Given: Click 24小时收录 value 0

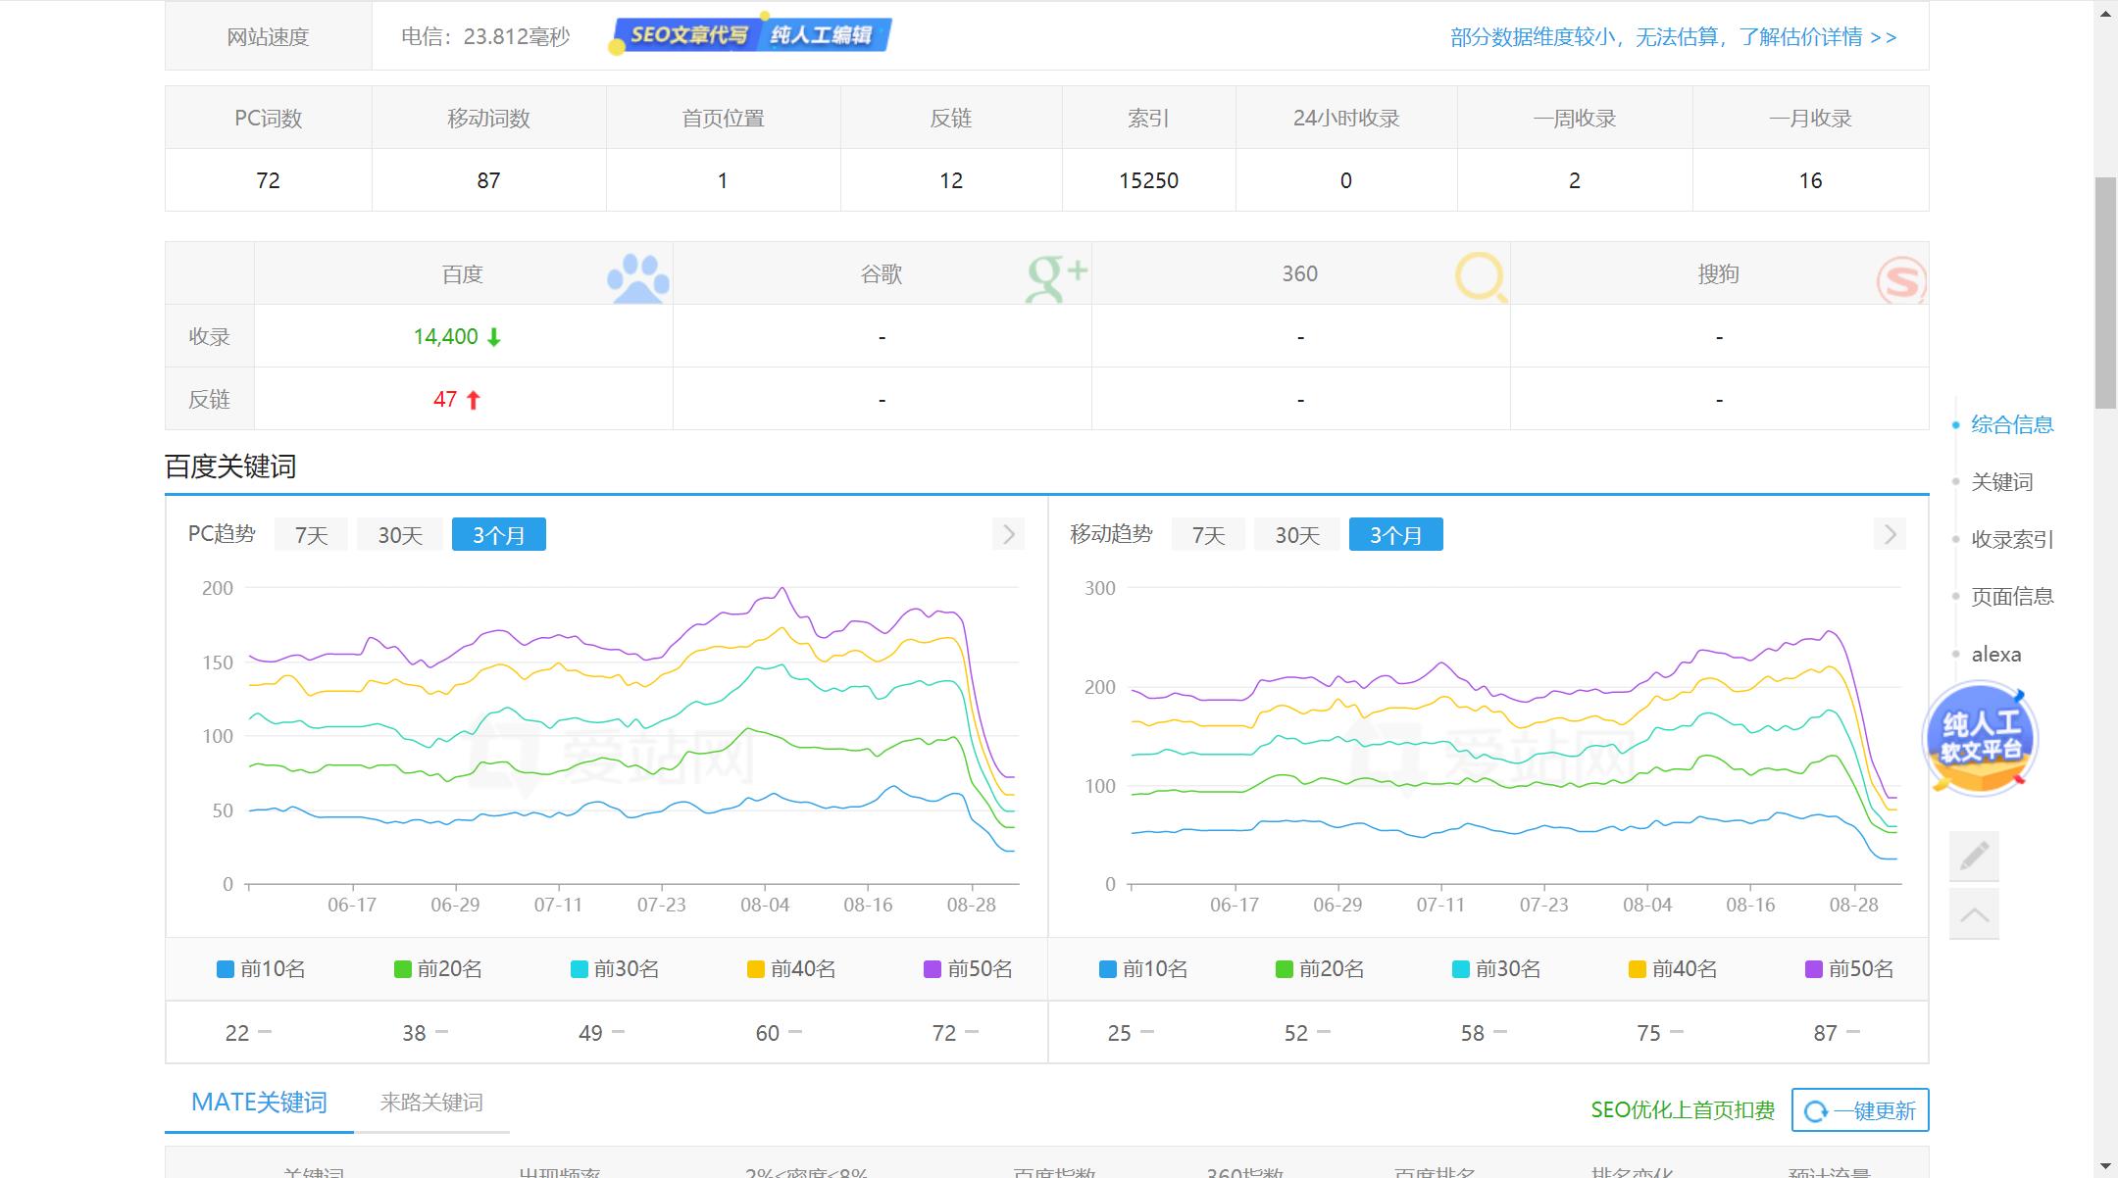Looking at the screenshot, I should point(1346,180).
